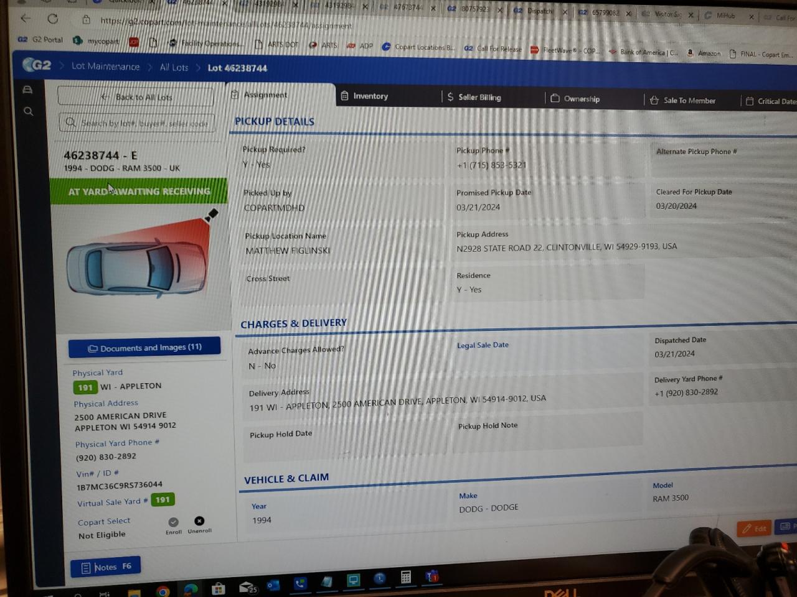Click the browser back arrow
This screenshot has width=797, height=597.
pos(26,18)
